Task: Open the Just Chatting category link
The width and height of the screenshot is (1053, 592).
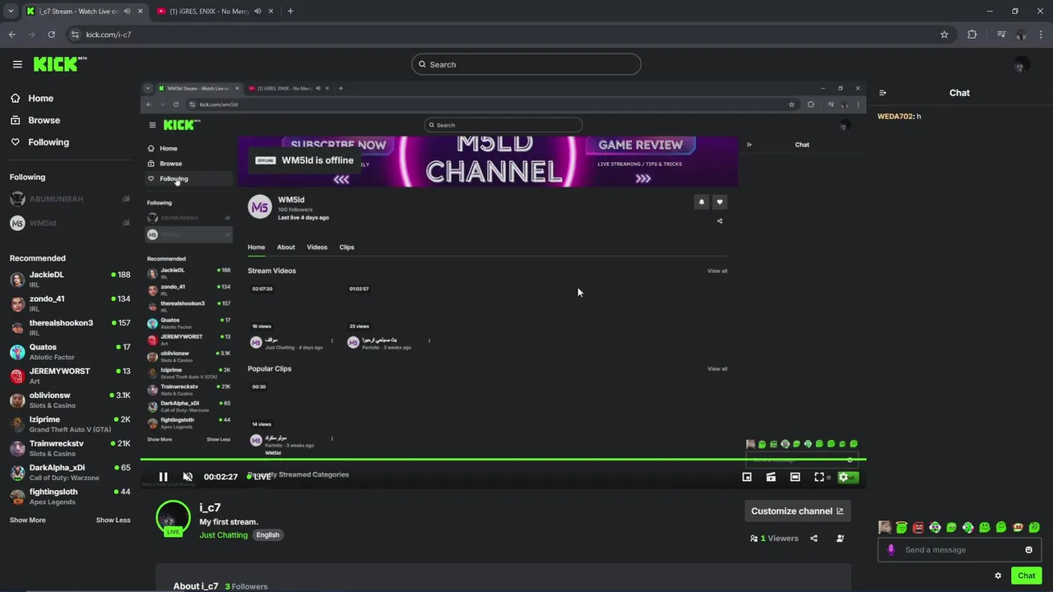Action: (x=223, y=535)
